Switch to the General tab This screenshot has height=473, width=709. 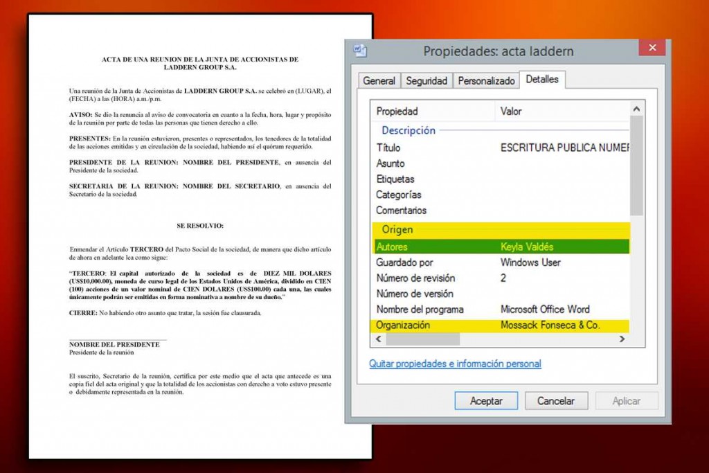[x=379, y=81]
